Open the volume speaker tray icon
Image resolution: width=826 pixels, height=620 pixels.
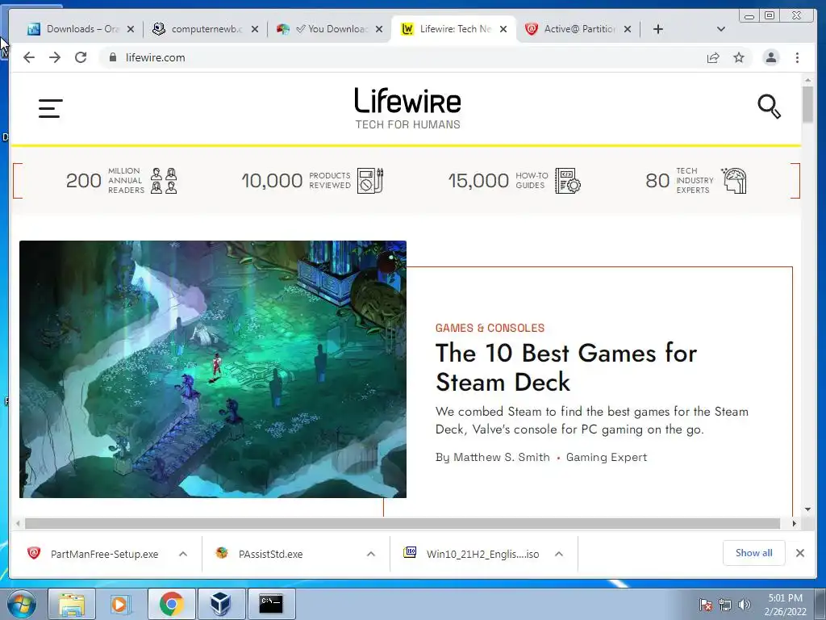[745, 605]
